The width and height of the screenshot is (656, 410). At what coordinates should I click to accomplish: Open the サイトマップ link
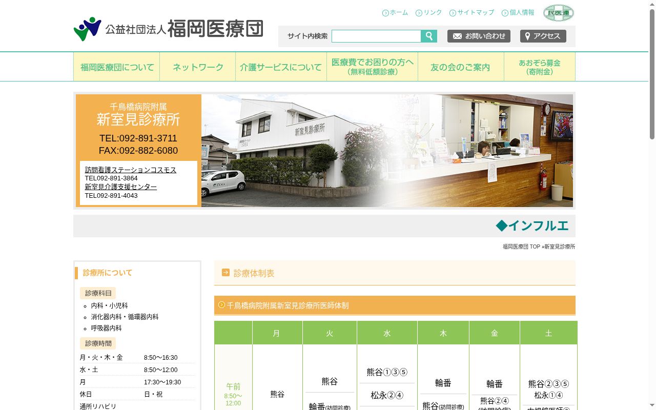[x=476, y=13]
